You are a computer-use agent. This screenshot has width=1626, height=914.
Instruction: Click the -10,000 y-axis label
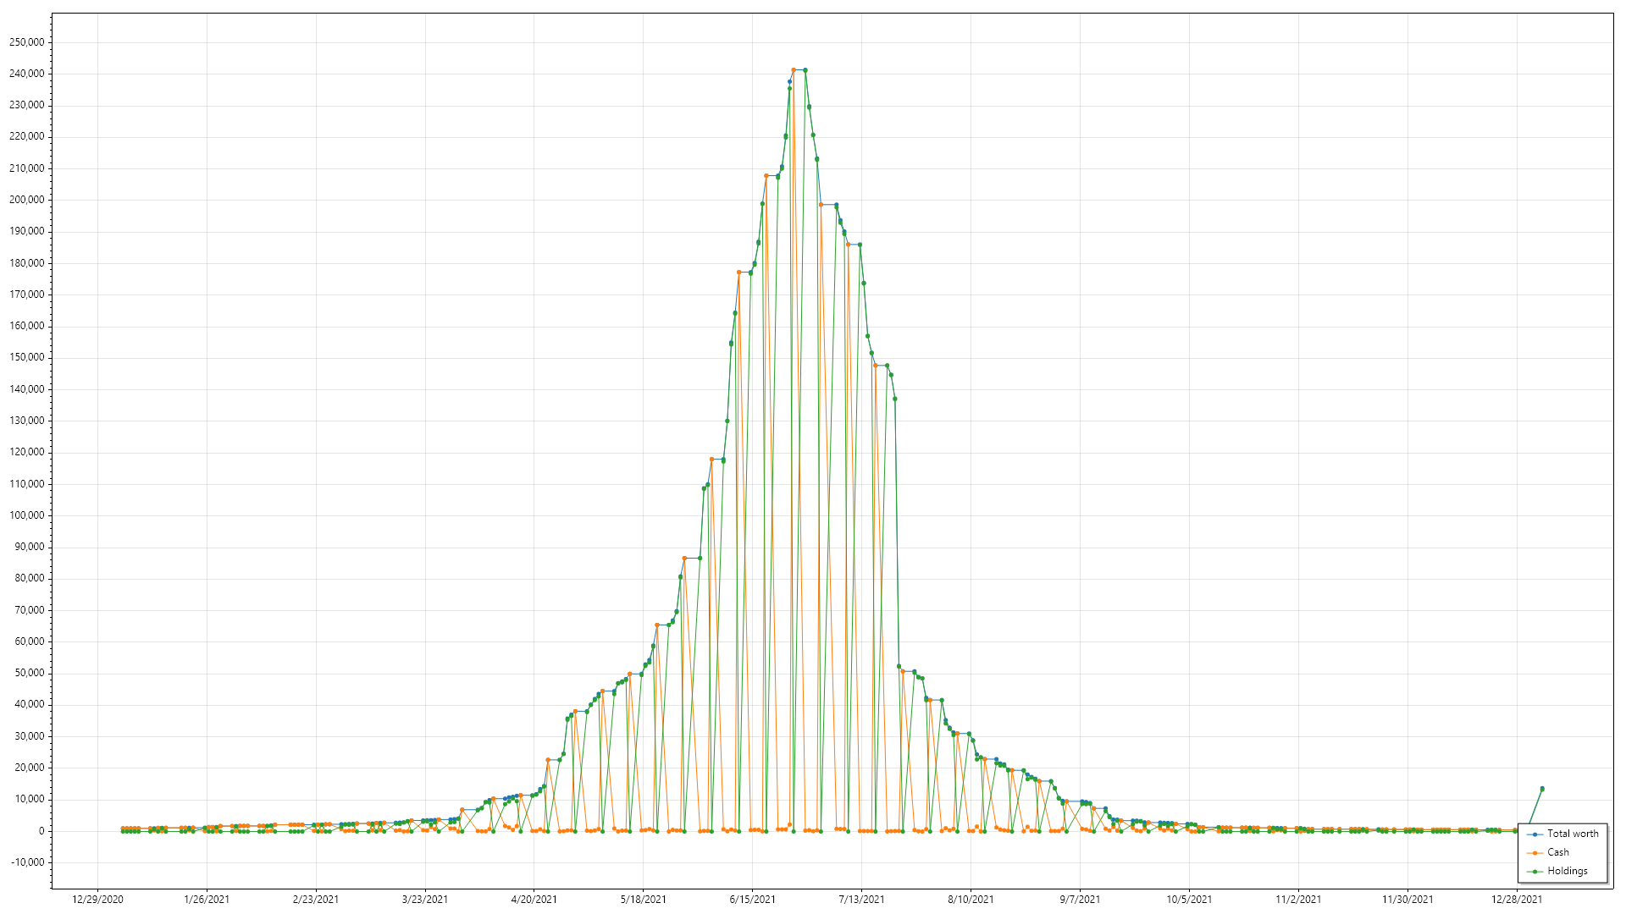pyautogui.click(x=27, y=862)
